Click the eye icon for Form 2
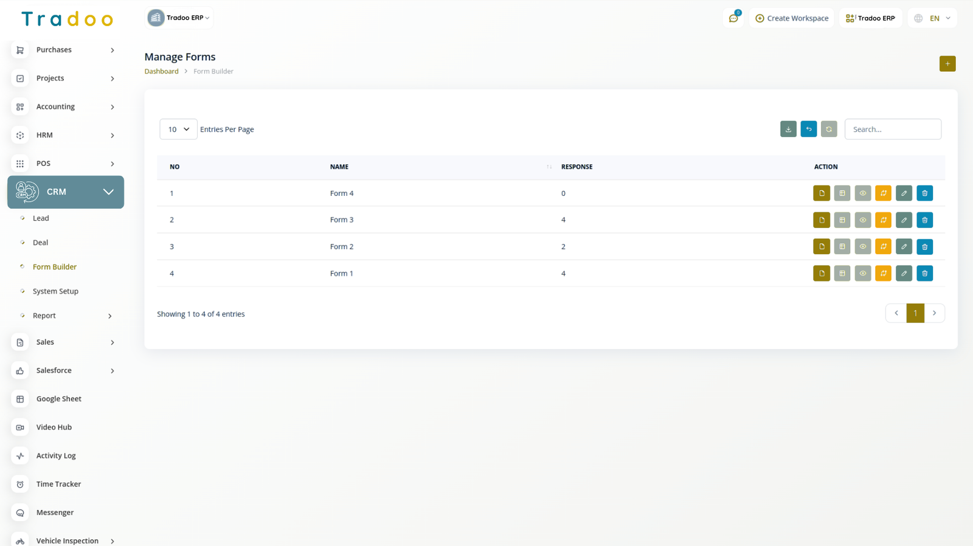This screenshot has height=546, width=973. coord(862,247)
